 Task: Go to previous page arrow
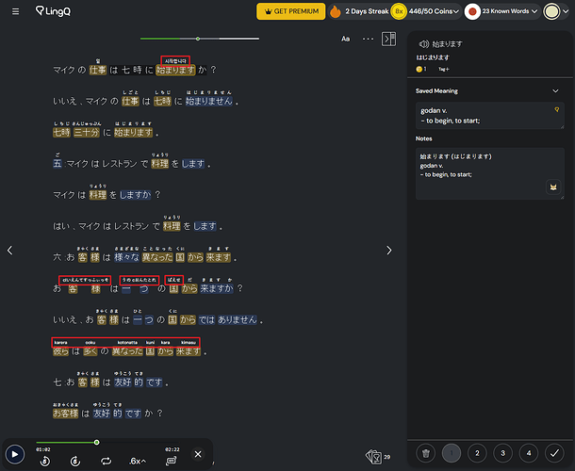[10, 251]
